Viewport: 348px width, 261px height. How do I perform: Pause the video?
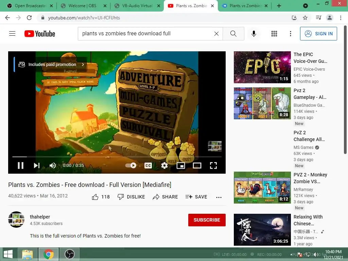pyautogui.click(x=21, y=166)
